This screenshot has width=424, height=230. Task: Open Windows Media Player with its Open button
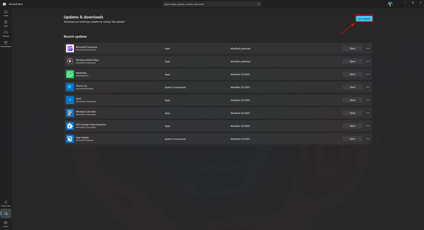pos(352,61)
